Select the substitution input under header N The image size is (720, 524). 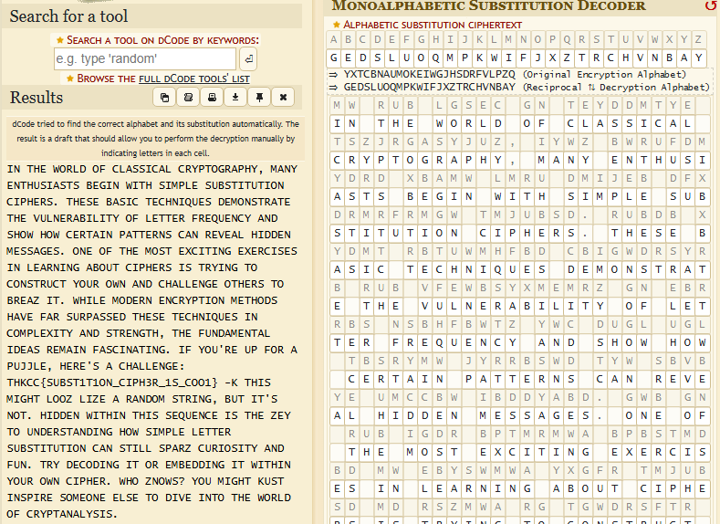click(523, 58)
